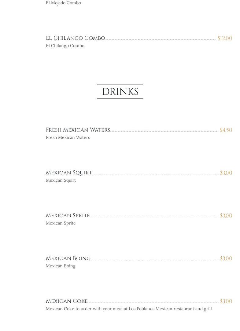Open the El Chilango Combo menu item title
Viewport: 240px width, 331px height.
[75, 38]
